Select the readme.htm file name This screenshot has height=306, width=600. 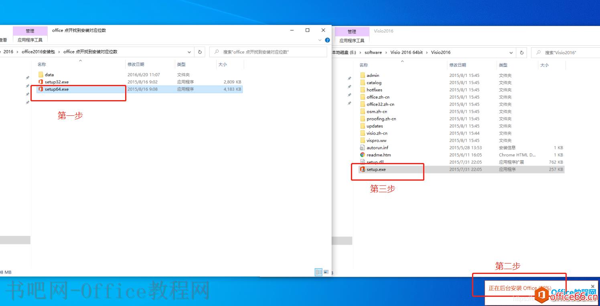[379, 155]
